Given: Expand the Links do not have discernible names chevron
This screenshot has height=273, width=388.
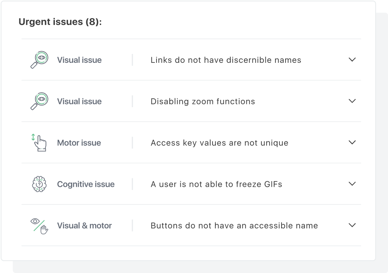Looking at the screenshot, I should 352,60.
